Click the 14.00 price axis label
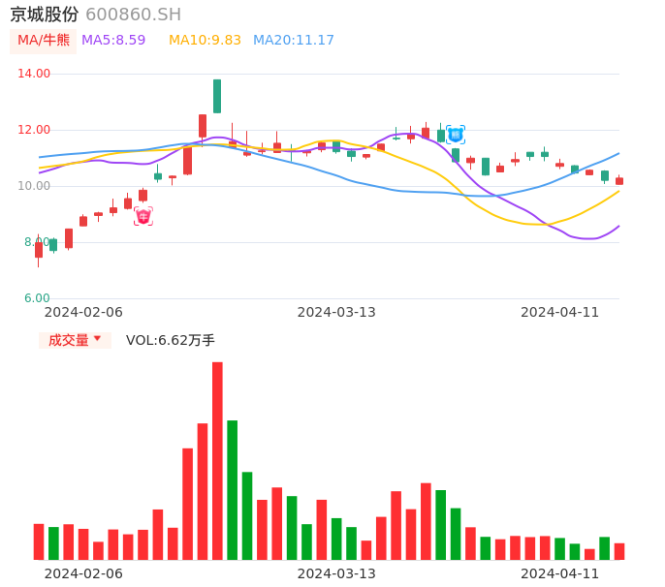Image resolution: width=665 pixels, height=587 pixels. click(34, 74)
